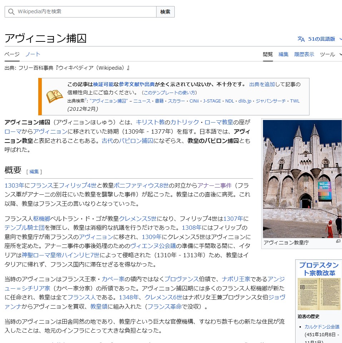Follow the テンプル騎士団 link
This screenshot has height=343, width=342.
[25, 228]
